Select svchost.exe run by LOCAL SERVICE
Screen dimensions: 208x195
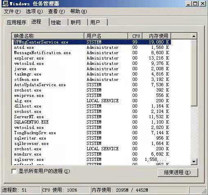pos(91,149)
